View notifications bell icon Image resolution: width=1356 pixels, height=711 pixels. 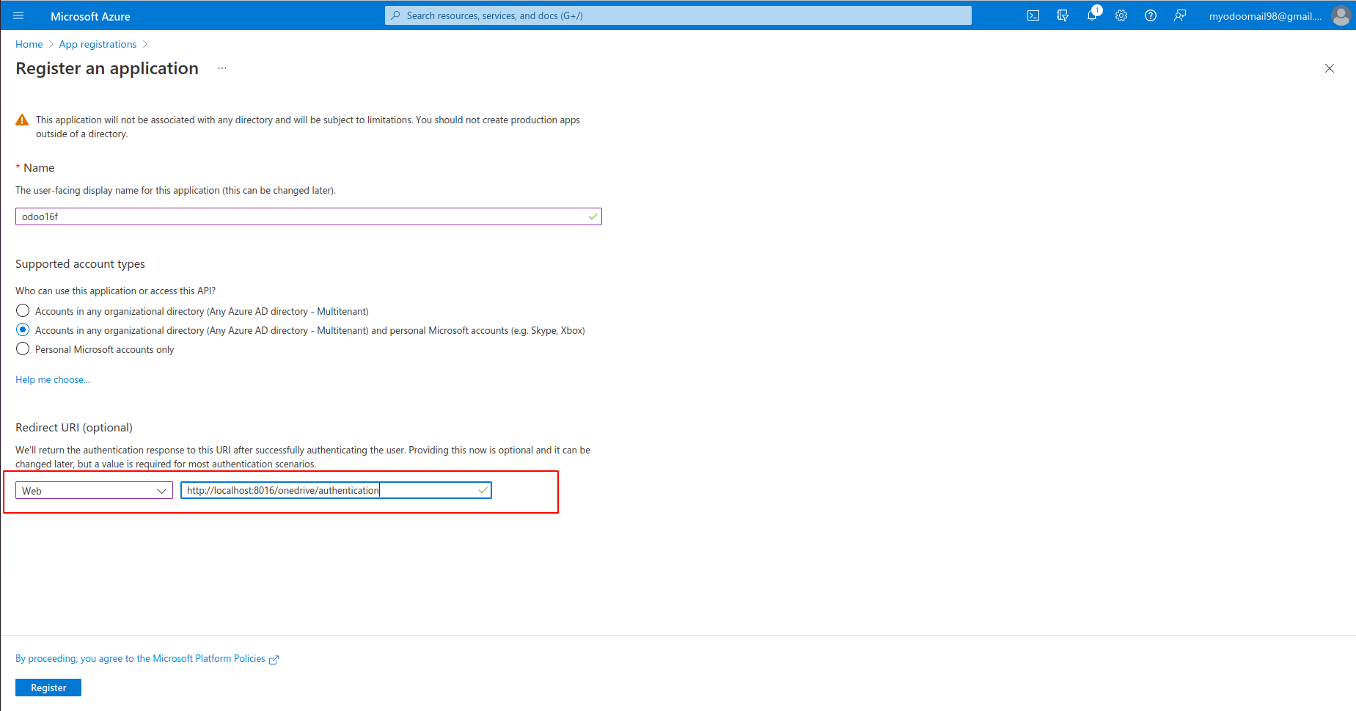point(1092,15)
